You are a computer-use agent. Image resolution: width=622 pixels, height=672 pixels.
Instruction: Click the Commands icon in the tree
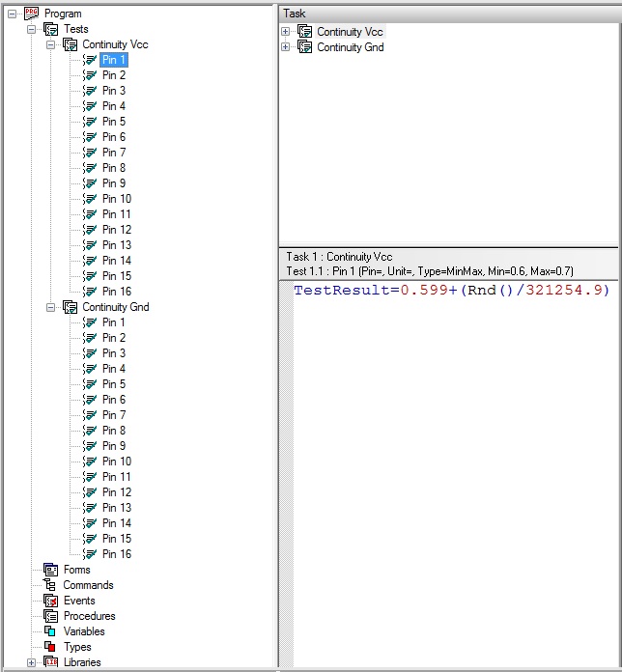pyautogui.click(x=49, y=585)
